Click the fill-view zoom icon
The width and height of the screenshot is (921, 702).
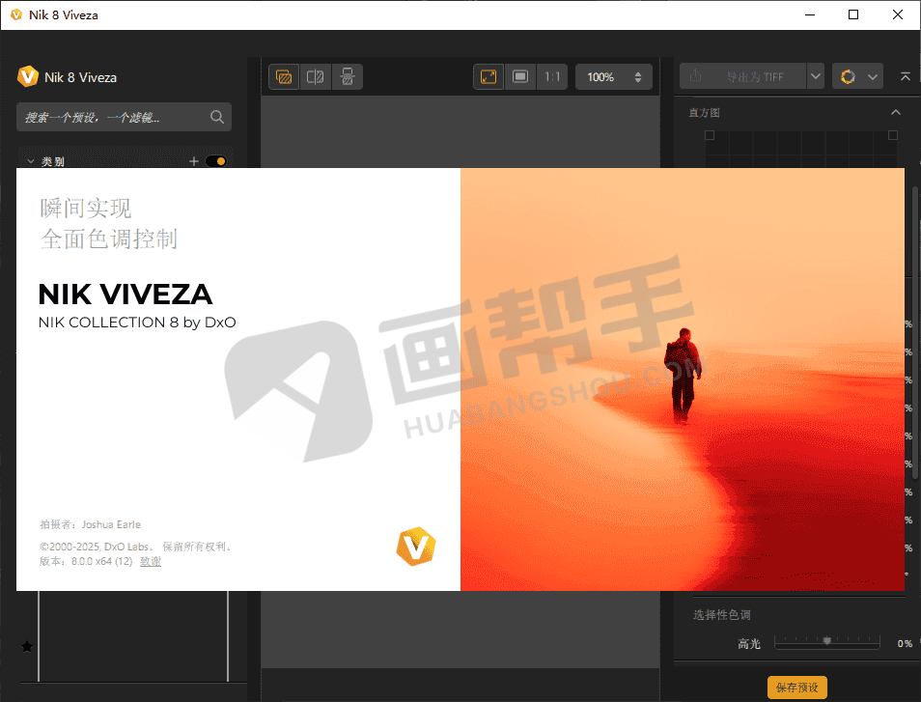[520, 77]
